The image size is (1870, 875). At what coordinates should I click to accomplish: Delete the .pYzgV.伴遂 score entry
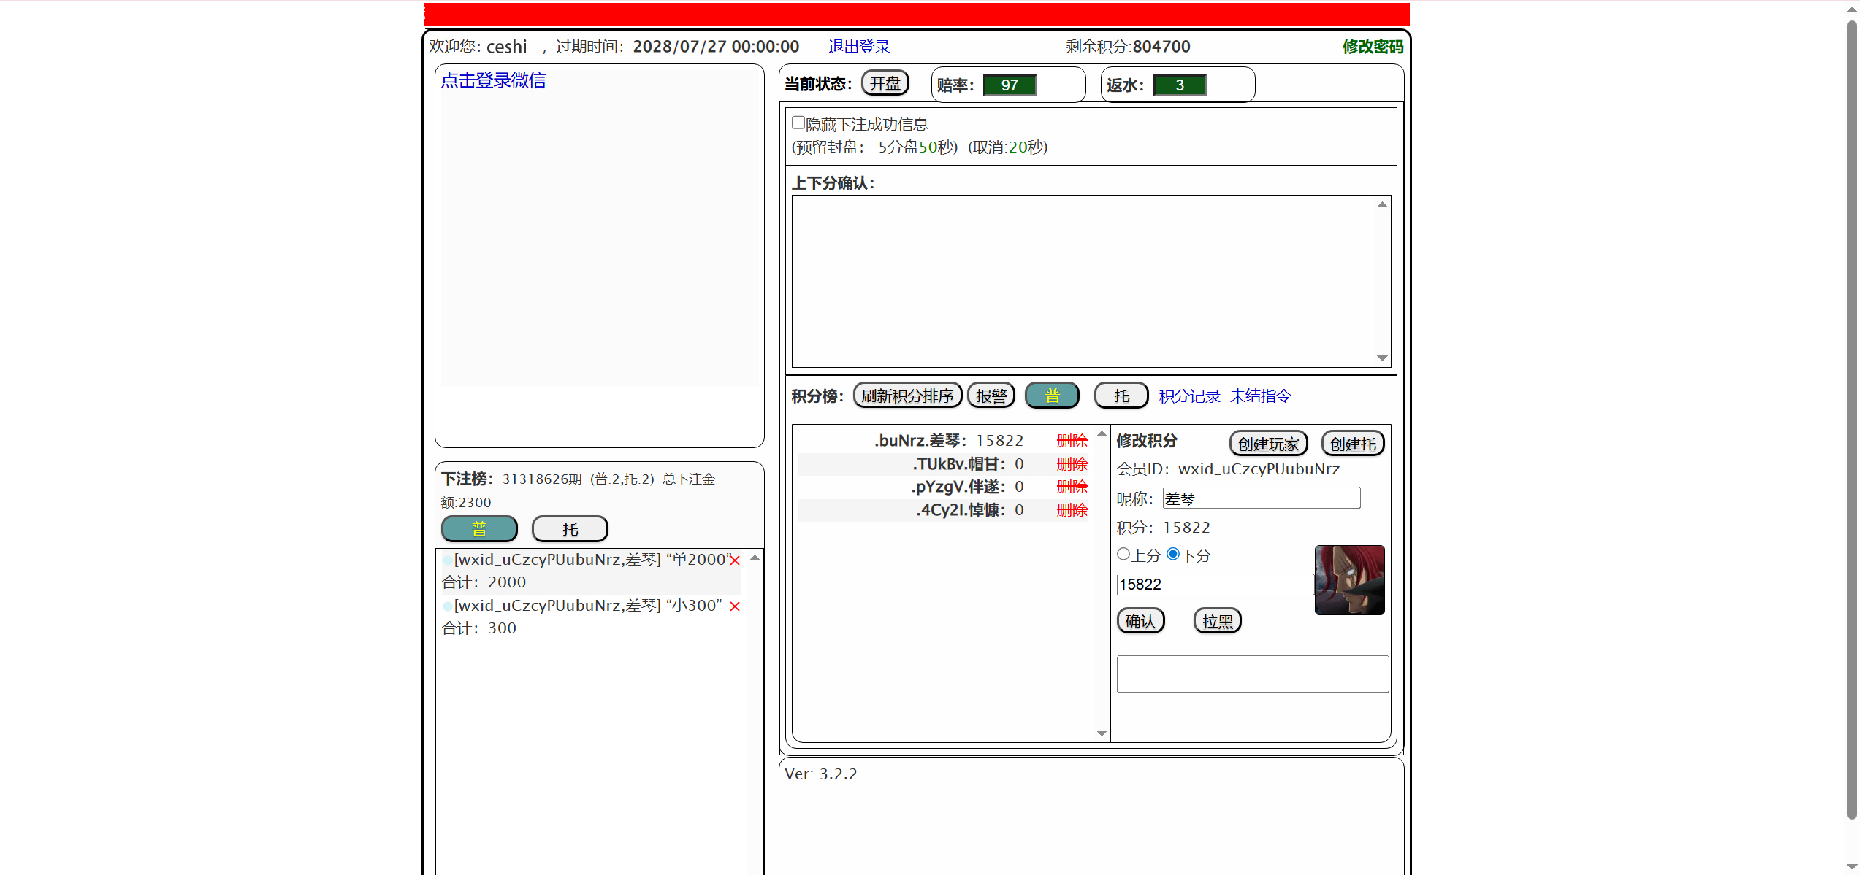[x=1072, y=487]
